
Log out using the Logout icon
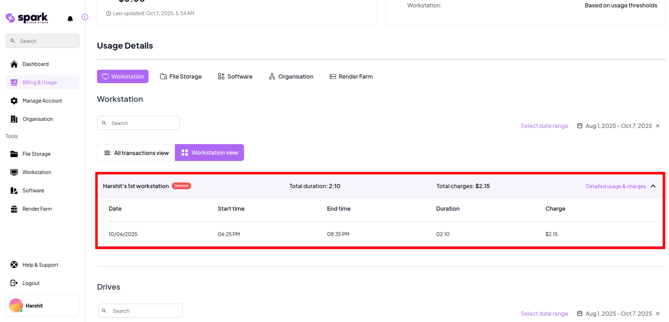pos(14,283)
